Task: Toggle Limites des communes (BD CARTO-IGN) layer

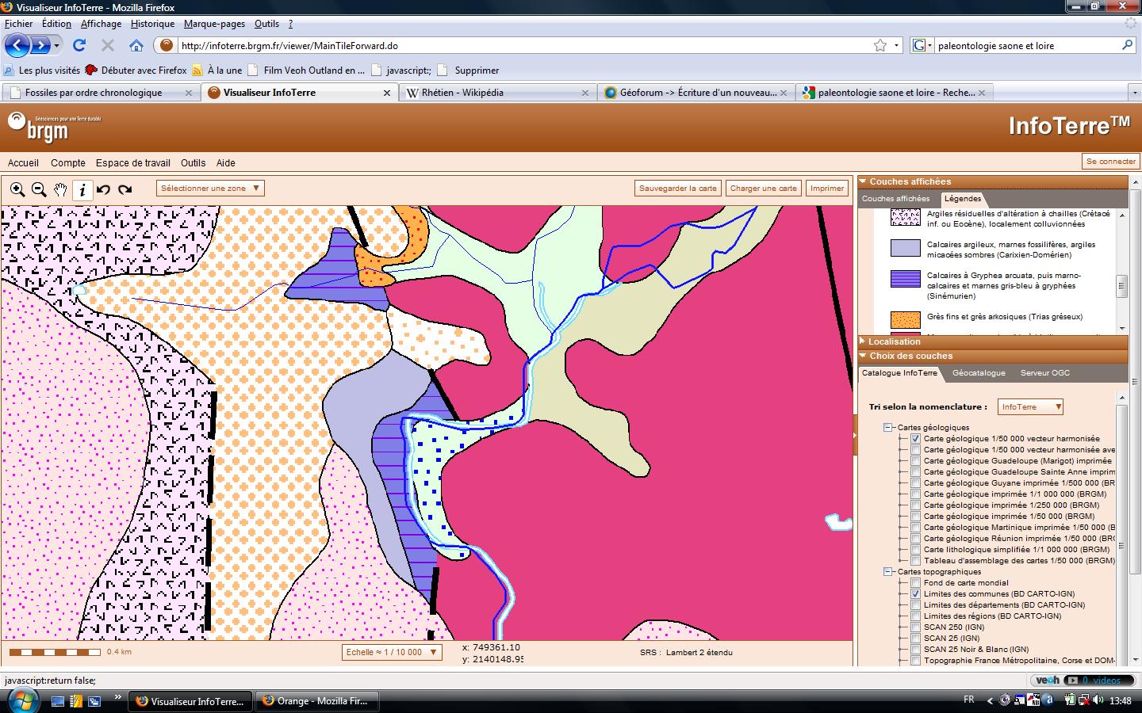Action: click(x=916, y=593)
